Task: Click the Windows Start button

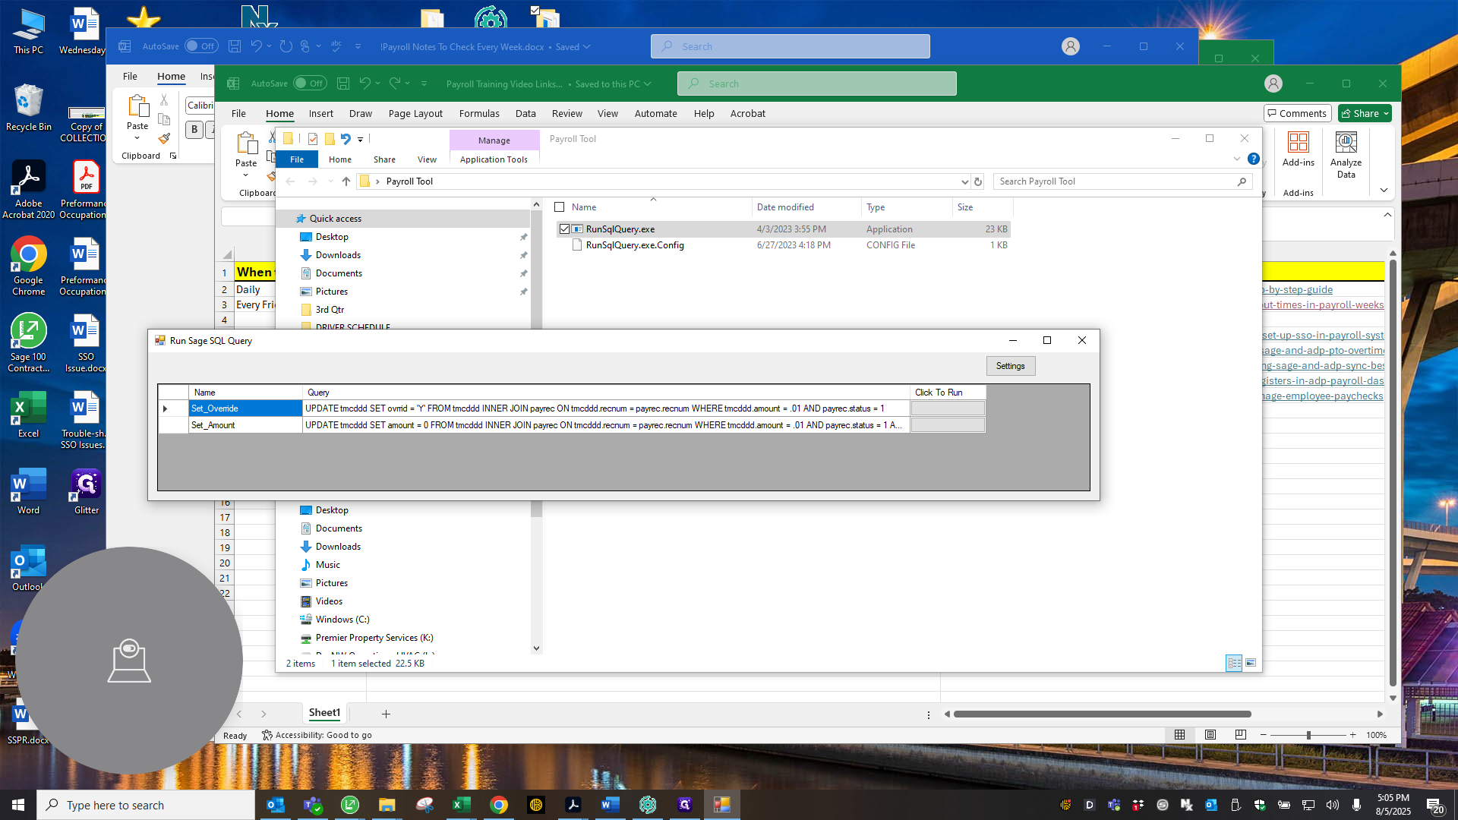Action: click(x=18, y=805)
